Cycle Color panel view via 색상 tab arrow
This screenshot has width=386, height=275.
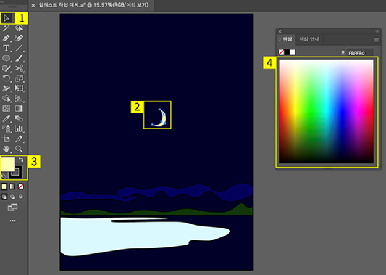(280, 39)
